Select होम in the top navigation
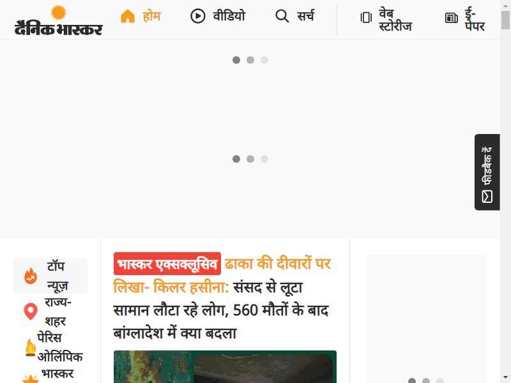511x383 pixels. click(151, 16)
